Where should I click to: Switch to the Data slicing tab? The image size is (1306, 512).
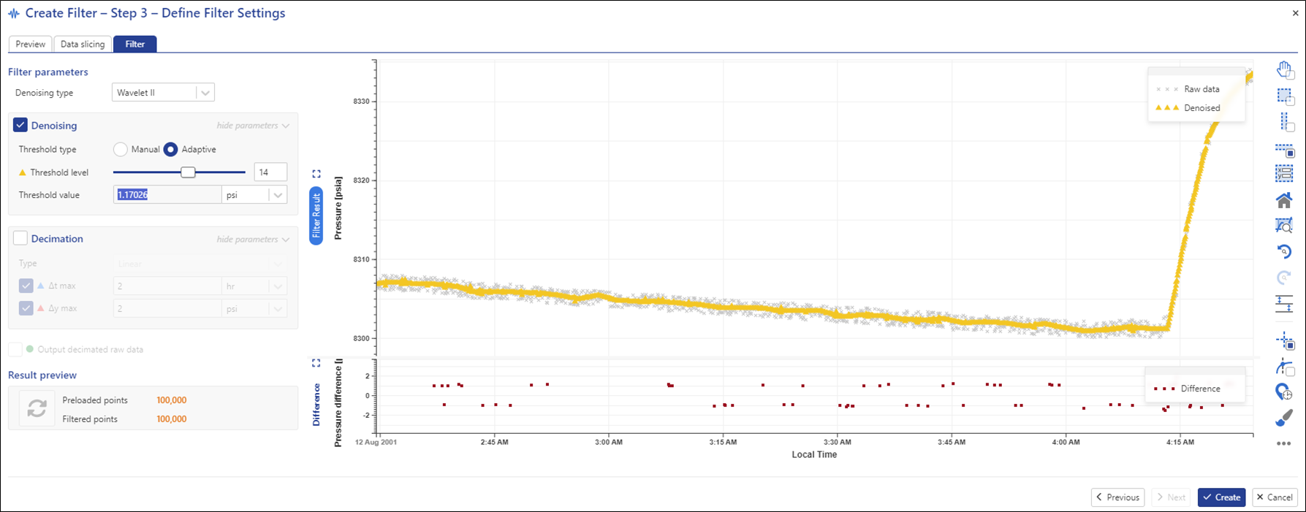(x=83, y=44)
